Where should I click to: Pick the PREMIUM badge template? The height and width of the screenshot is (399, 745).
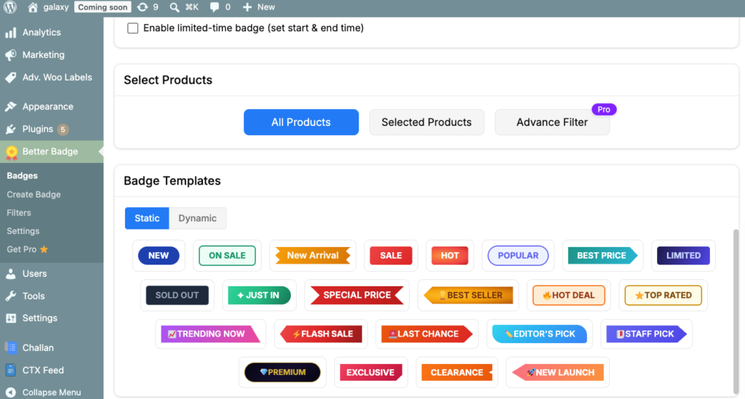(x=282, y=372)
